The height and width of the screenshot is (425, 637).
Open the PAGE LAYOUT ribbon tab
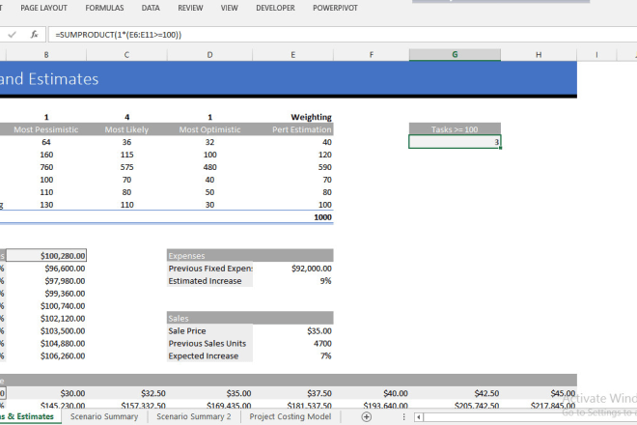point(43,8)
